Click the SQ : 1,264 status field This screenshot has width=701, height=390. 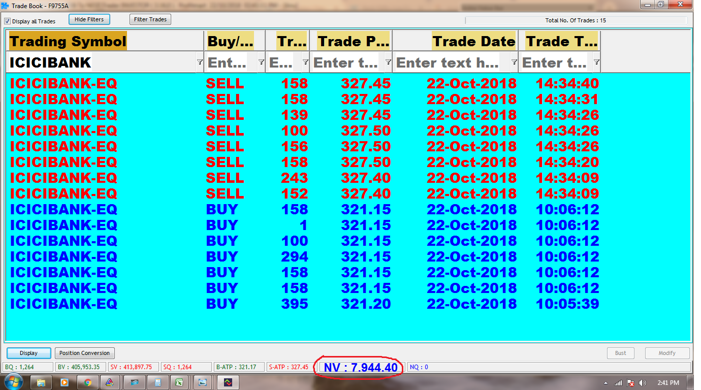[186, 367]
